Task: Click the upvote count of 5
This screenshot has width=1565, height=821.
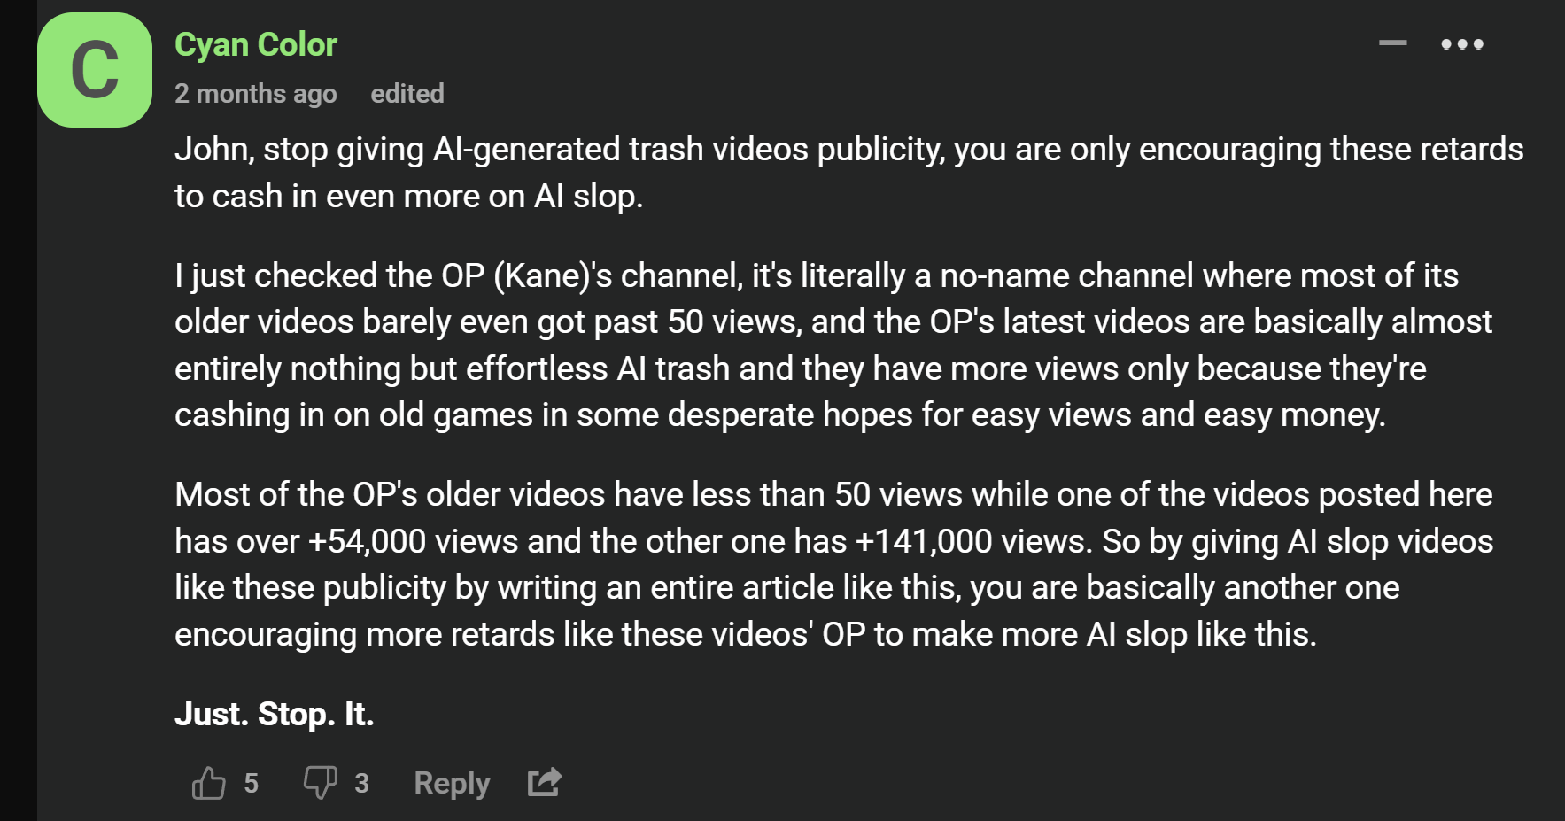Action: [x=251, y=783]
